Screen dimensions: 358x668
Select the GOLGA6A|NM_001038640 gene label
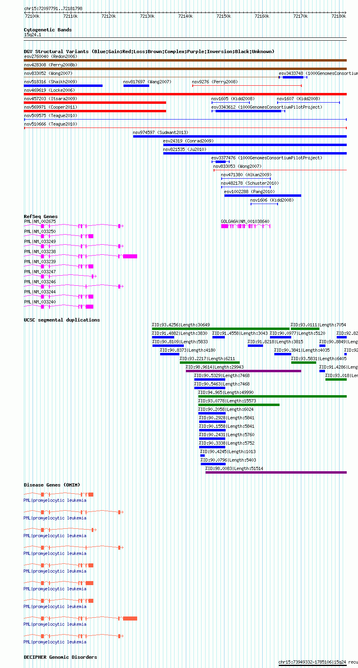point(245,221)
